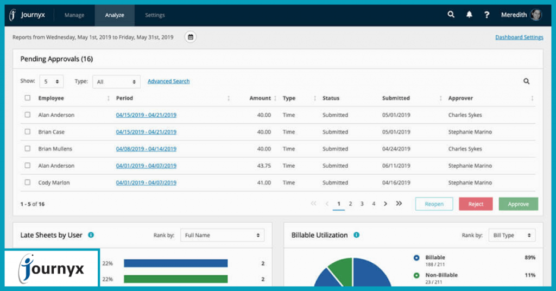Open the Advanced Search link
This screenshot has height=291, width=556.
click(168, 81)
